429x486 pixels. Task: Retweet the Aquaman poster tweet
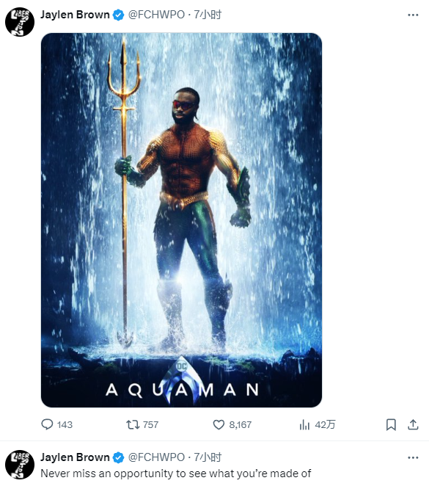click(x=133, y=424)
